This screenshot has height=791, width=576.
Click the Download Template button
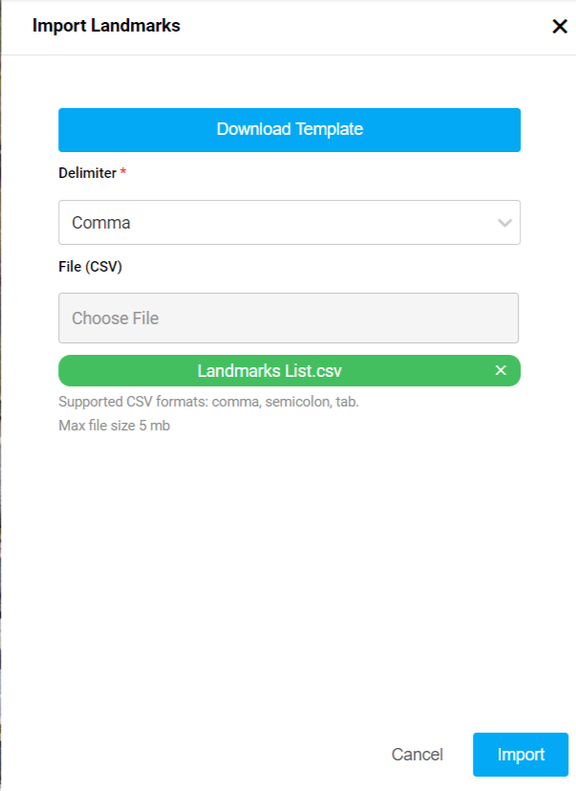pos(289,130)
